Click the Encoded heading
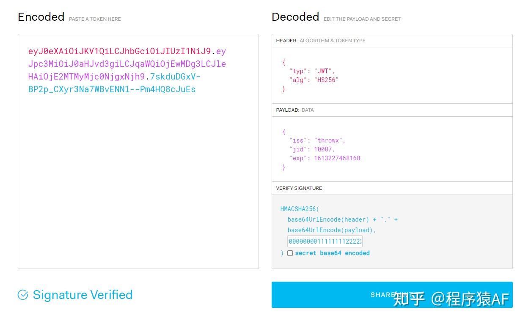The height and width of the screenshot is (321, 523). pyautogui.click(x=41, y=17)
